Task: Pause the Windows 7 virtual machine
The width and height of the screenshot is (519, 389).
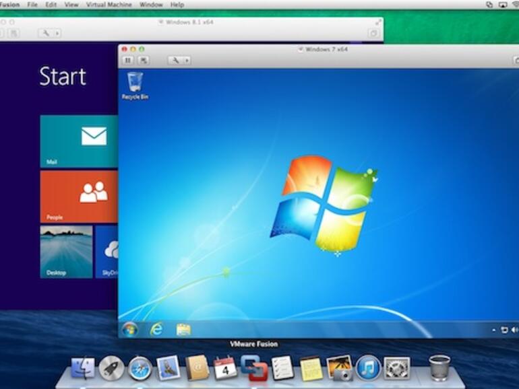Action: point(128,61)
